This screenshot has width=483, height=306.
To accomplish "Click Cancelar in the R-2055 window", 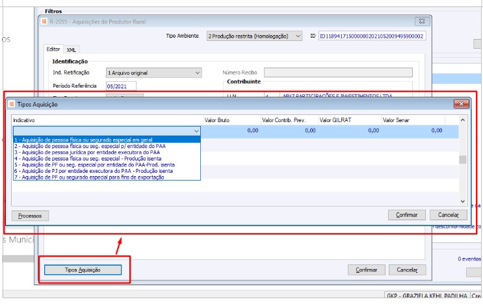I will point(407,270).
